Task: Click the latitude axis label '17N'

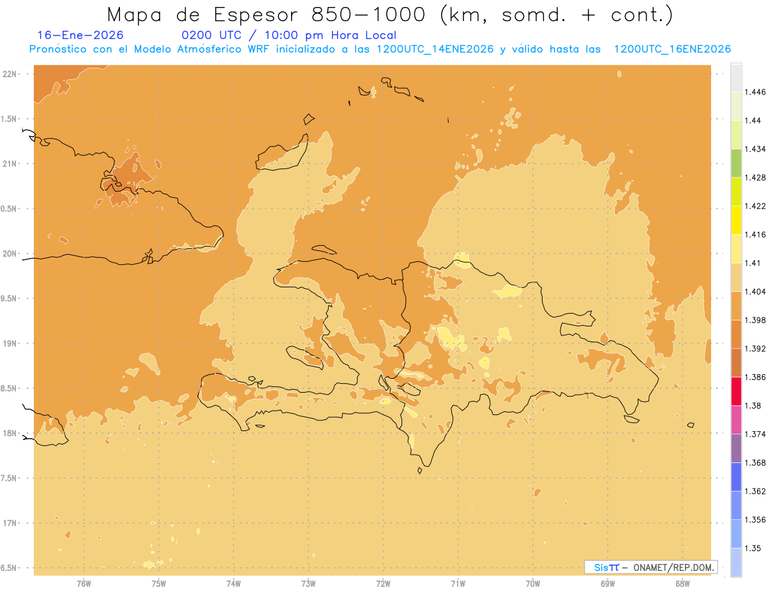Action: pos(11,523)
